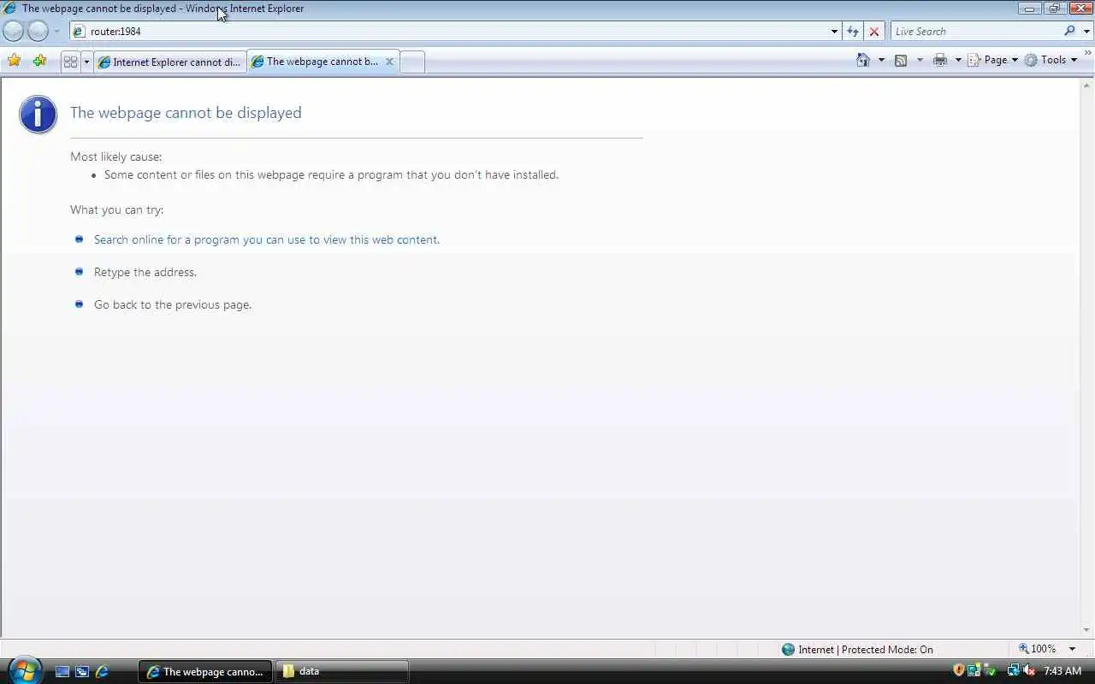Switch to 'Internet Explorer cannot di...' tab
This screenshot has width=1095, height=684.
click(170, 62)
